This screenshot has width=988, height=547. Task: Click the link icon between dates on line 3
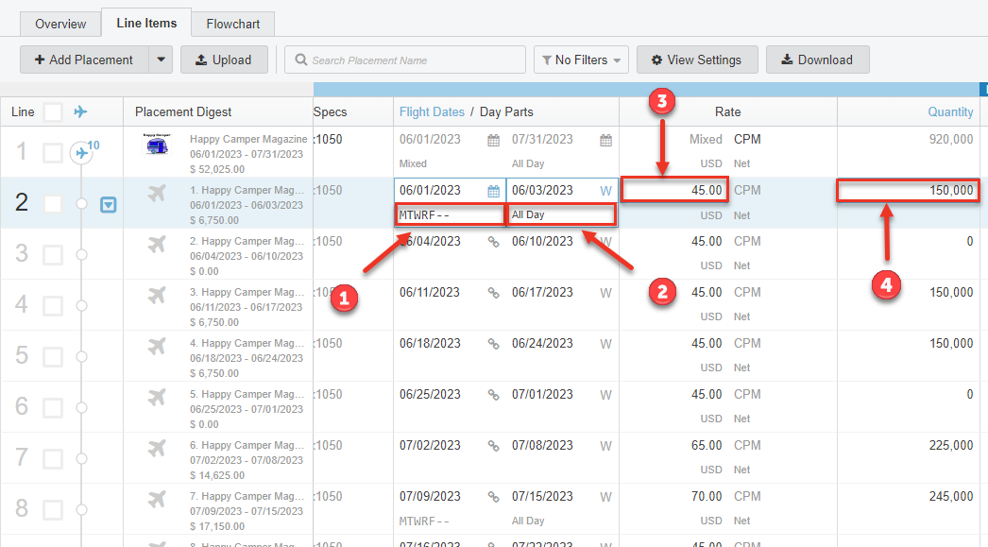click(493, 242)
